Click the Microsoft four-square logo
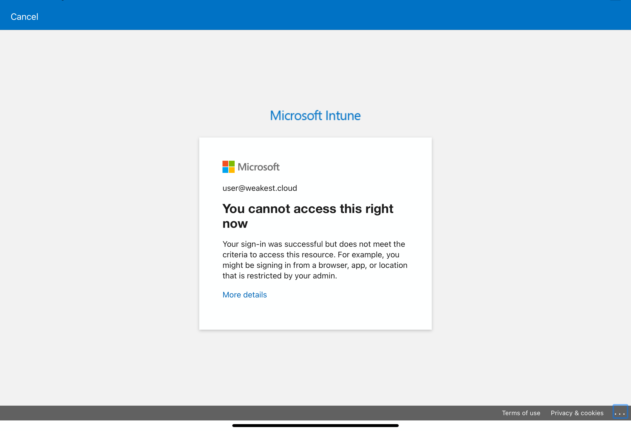631x431 pixels. click(x=229, y=167)
